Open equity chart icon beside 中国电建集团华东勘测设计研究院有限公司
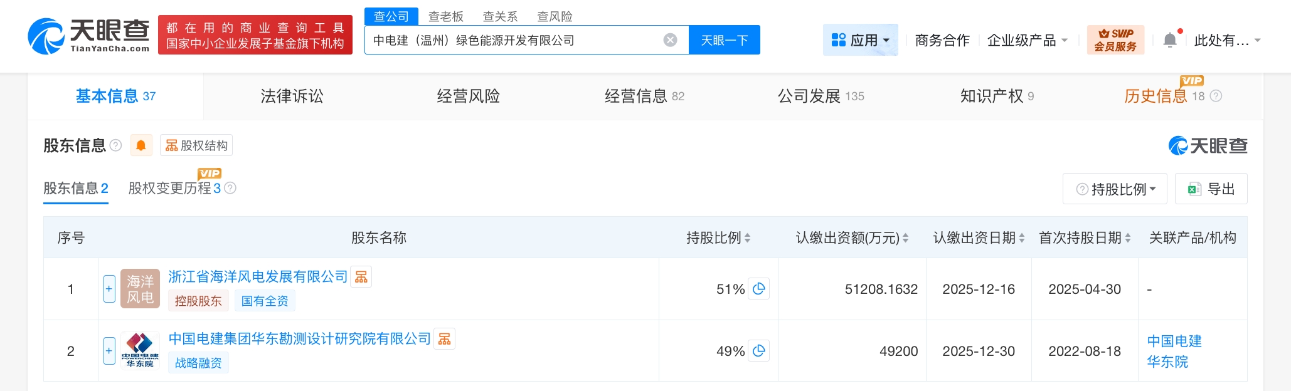This screenshot has width=1291, height=391. (445, 339)
